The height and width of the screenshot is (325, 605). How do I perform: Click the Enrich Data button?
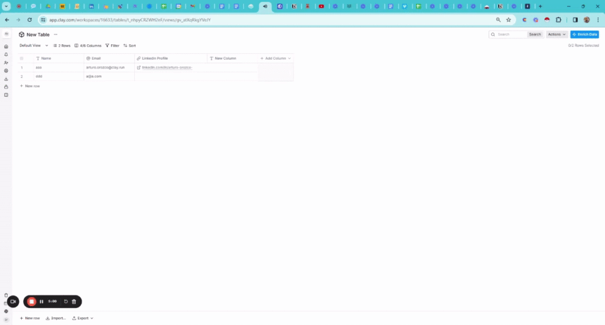[x=584, y=34]
